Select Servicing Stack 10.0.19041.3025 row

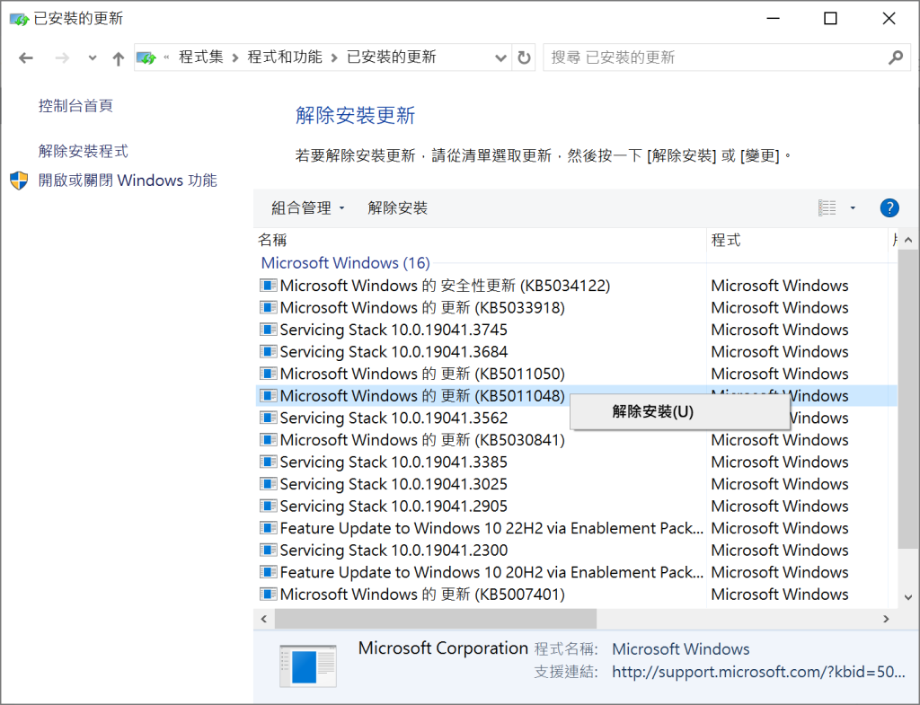point(577,484)
